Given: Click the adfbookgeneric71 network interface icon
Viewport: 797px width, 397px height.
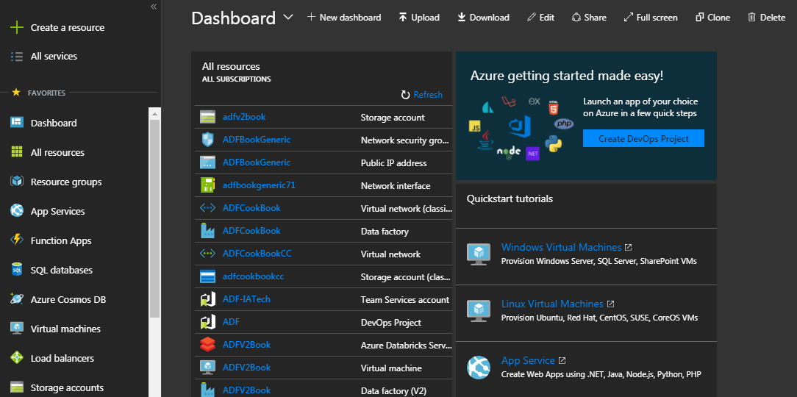Looking at the screenshot, I should (208, 185).
